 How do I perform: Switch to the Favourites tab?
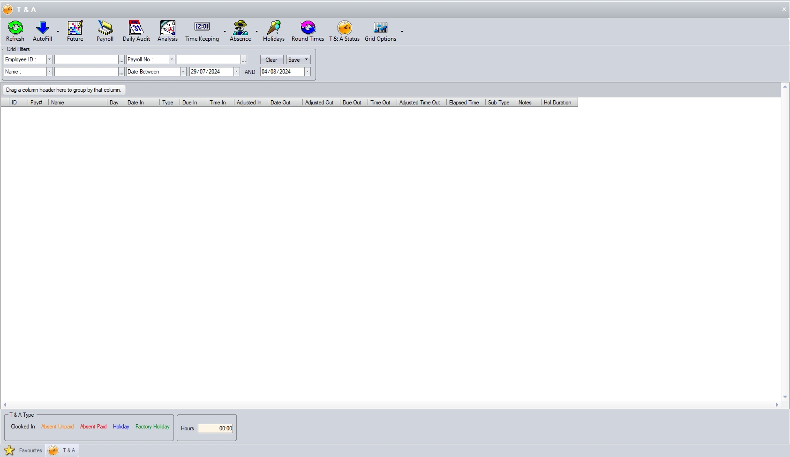coord(23,450)
